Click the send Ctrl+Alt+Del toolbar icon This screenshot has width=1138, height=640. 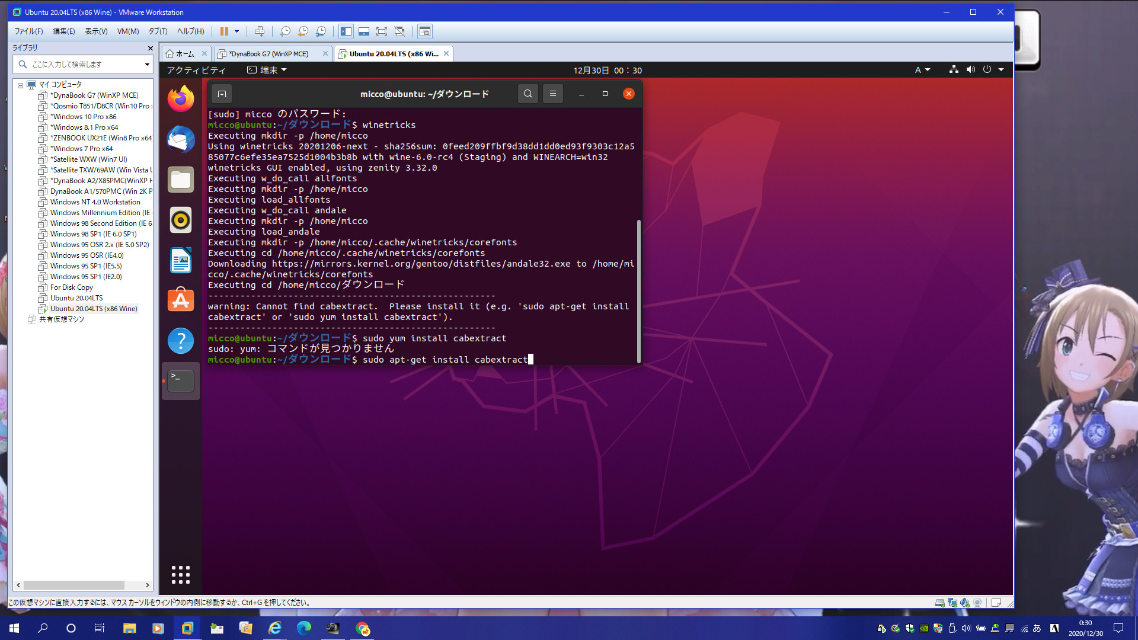[260, 31]
